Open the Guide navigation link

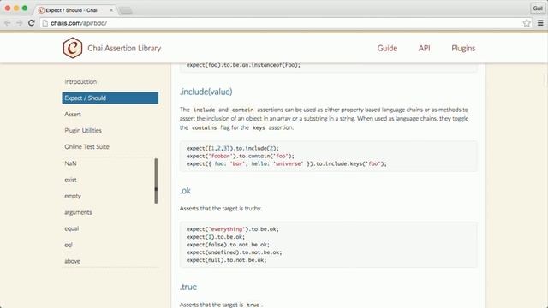click(x=387, y=48)
